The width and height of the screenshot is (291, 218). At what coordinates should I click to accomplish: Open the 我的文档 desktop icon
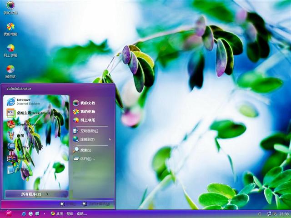[x=10, y=8]
